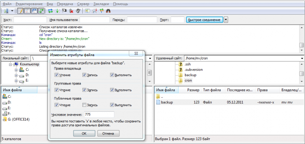Image resolution: width=305 pixels, height=144 pixels.
Task: Click Отмена button in dialog
Action: (x=108, y=133)
